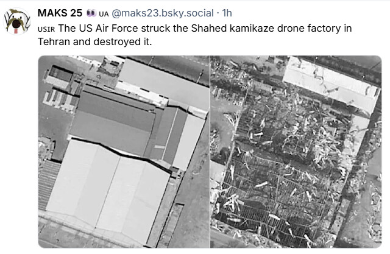Click the small buildings at left image's top-left
Screen dimensions: 390x254
click(x=60, y=87)
